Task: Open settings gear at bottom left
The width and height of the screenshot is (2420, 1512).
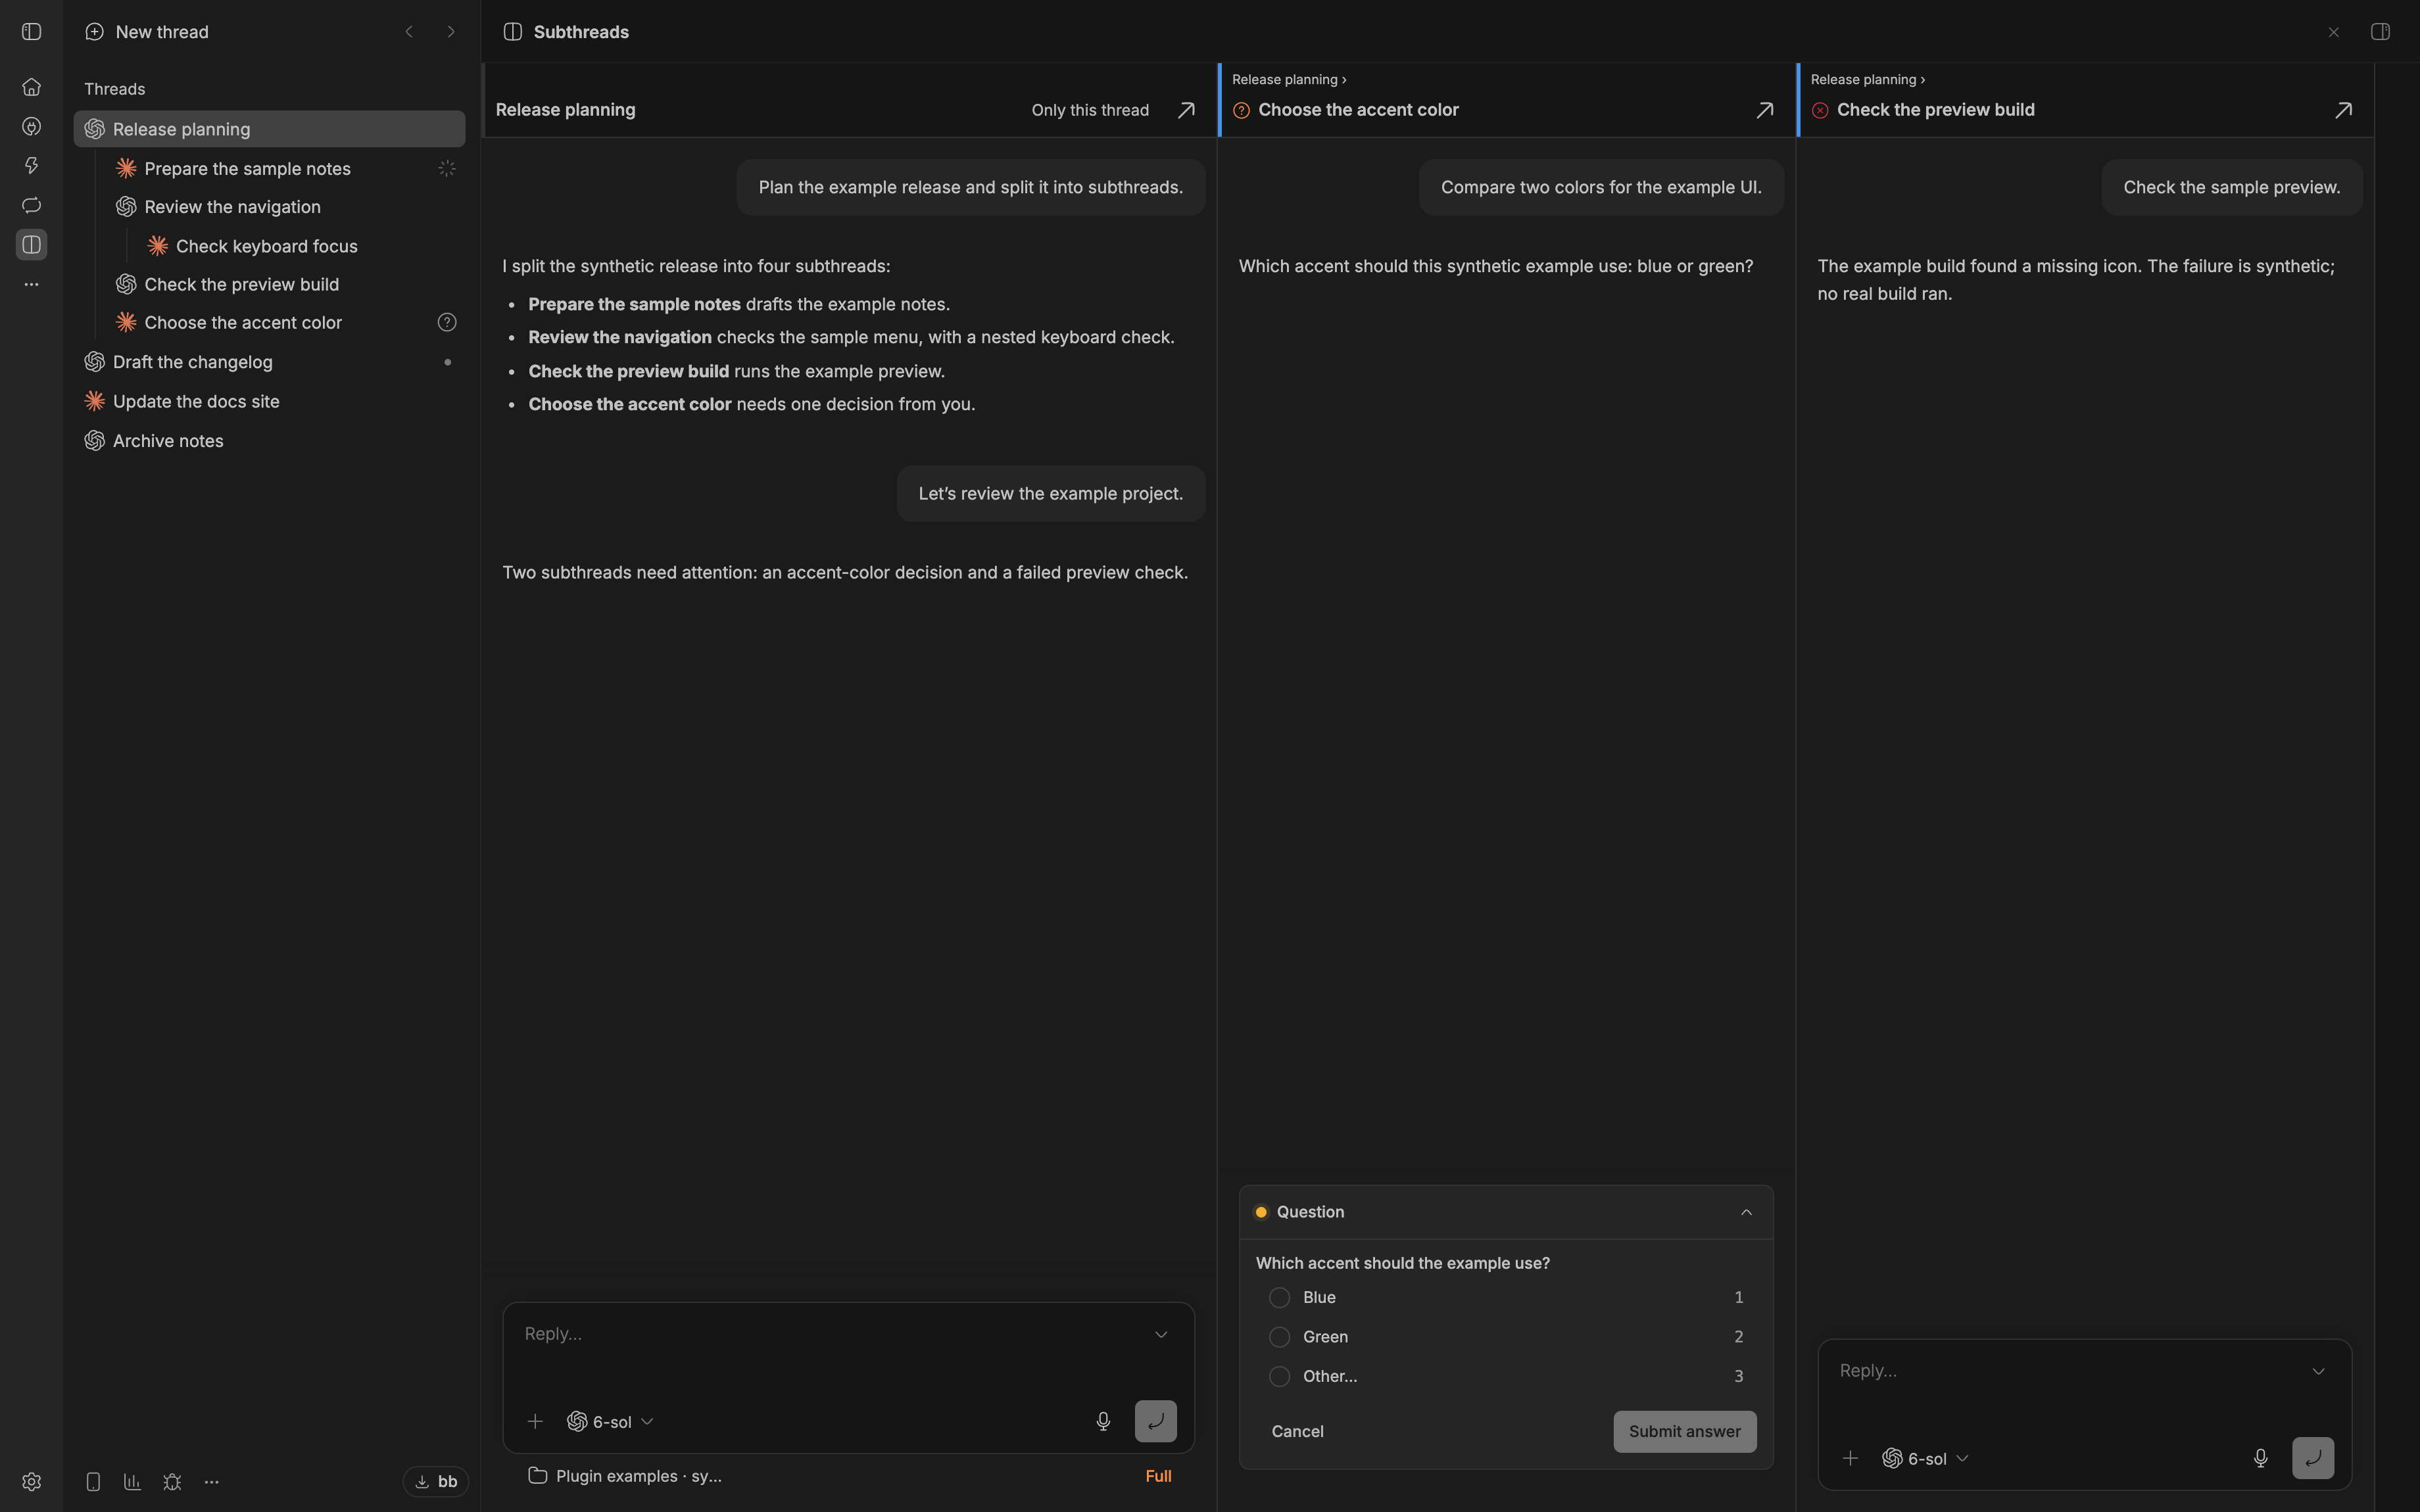Action: tap(31, 1482)
